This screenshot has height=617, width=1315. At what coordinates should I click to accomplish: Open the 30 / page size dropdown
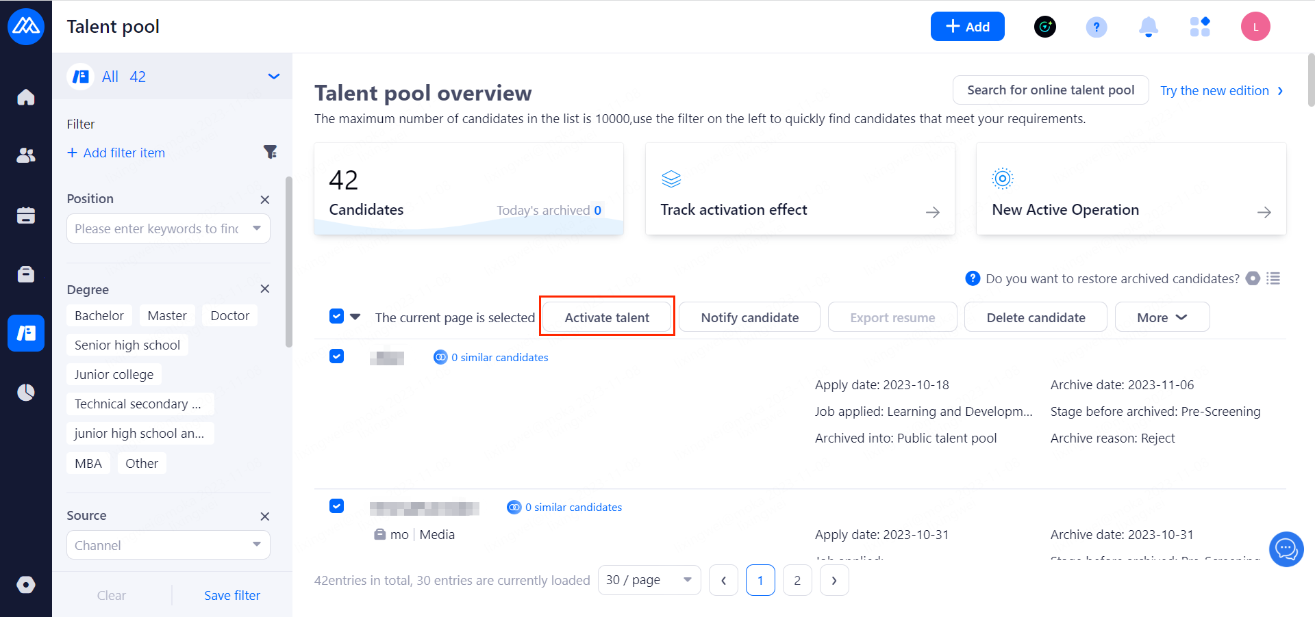click(x=649, y=580)
